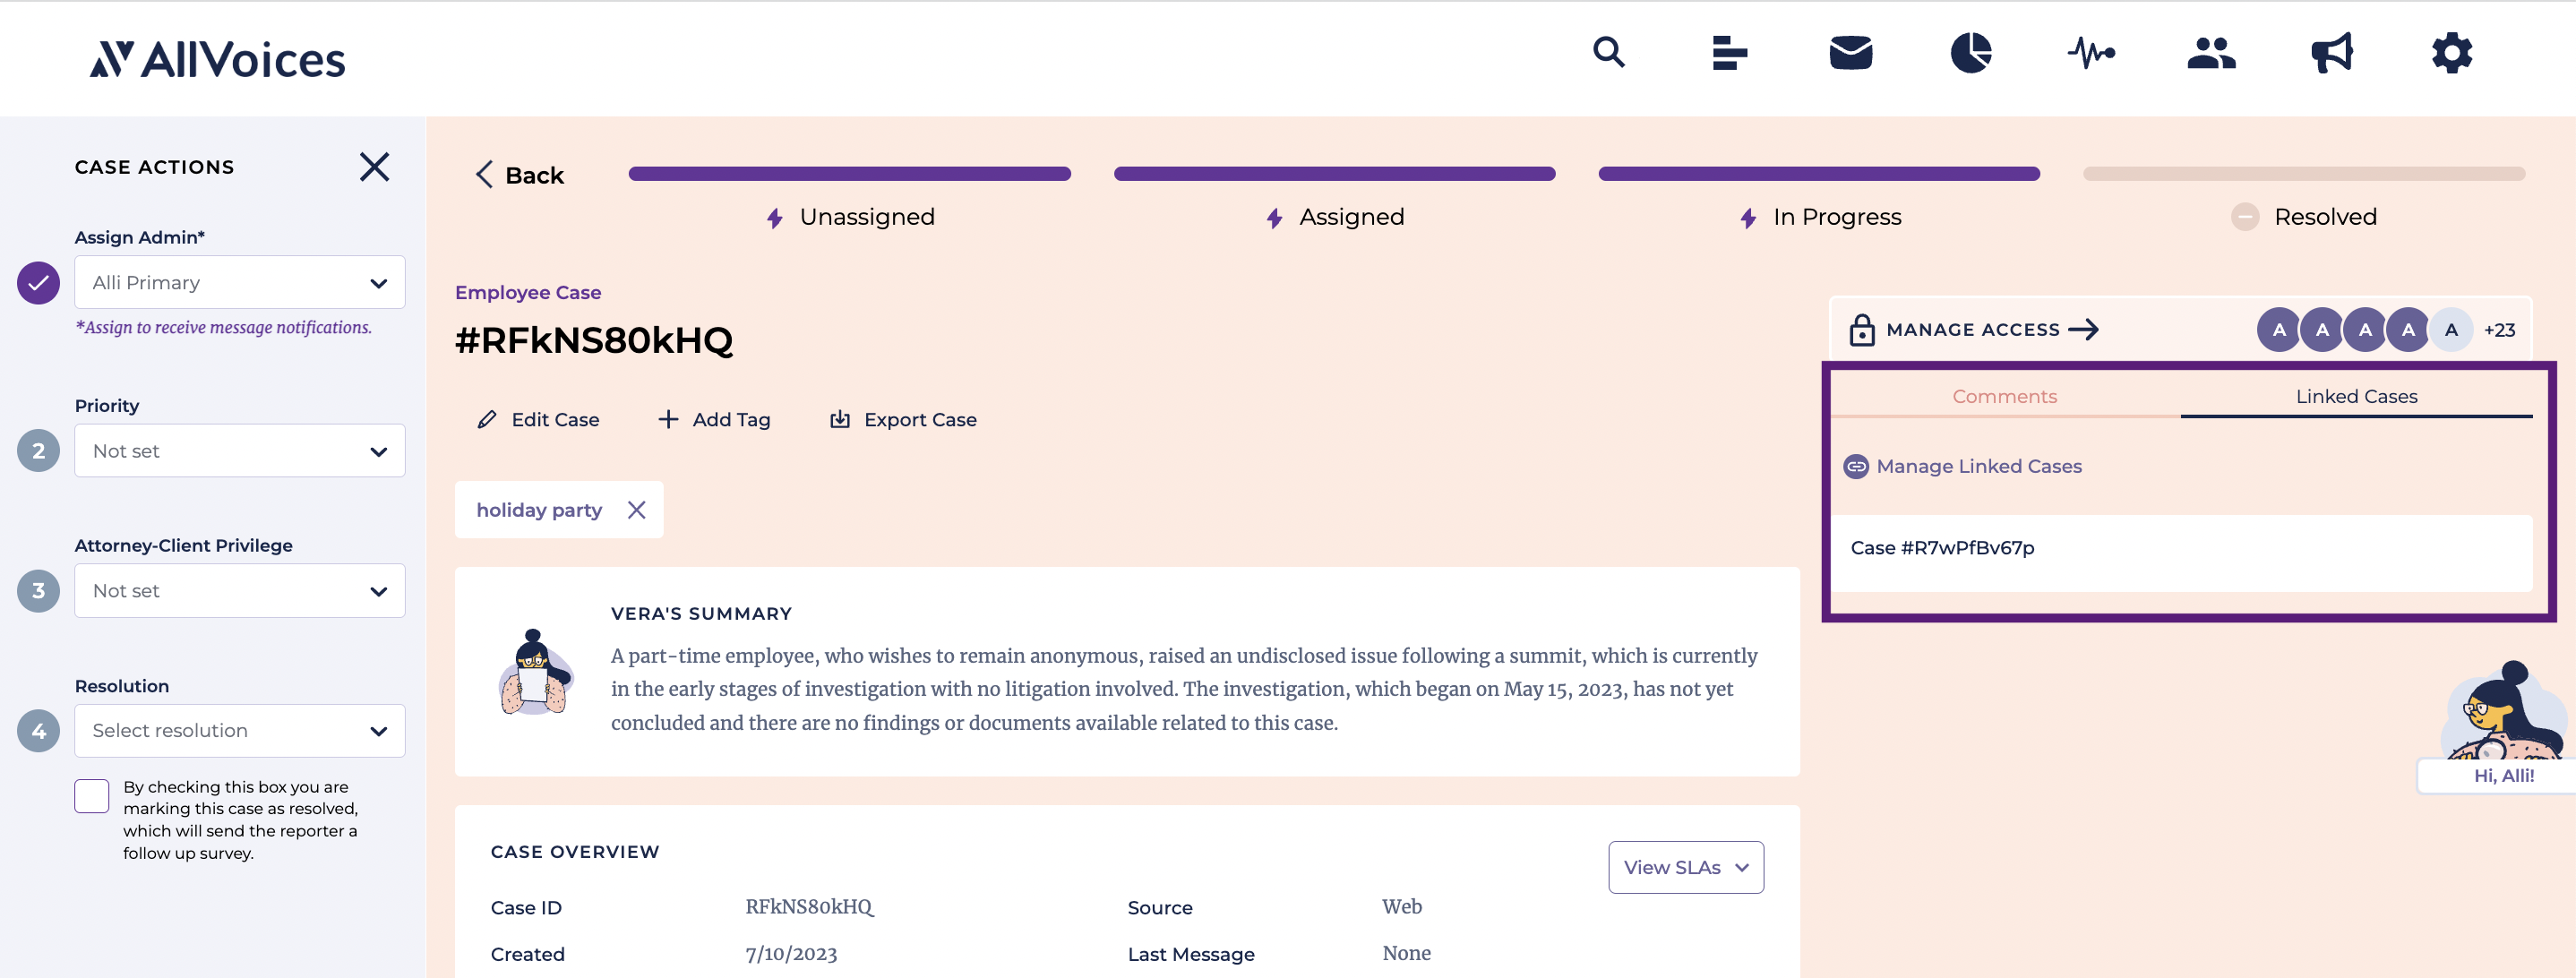
Task: Click the megaphone announcements icon
Action: [x=2331, y=53]
